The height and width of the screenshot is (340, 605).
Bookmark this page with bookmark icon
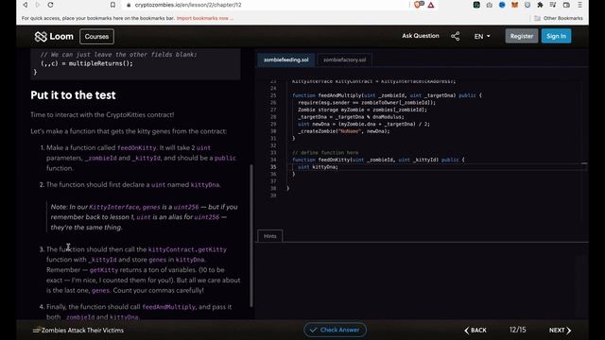[112, 5]
